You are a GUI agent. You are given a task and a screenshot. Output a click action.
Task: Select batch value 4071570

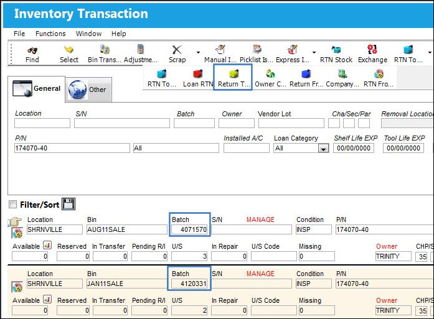pos(189,229)
